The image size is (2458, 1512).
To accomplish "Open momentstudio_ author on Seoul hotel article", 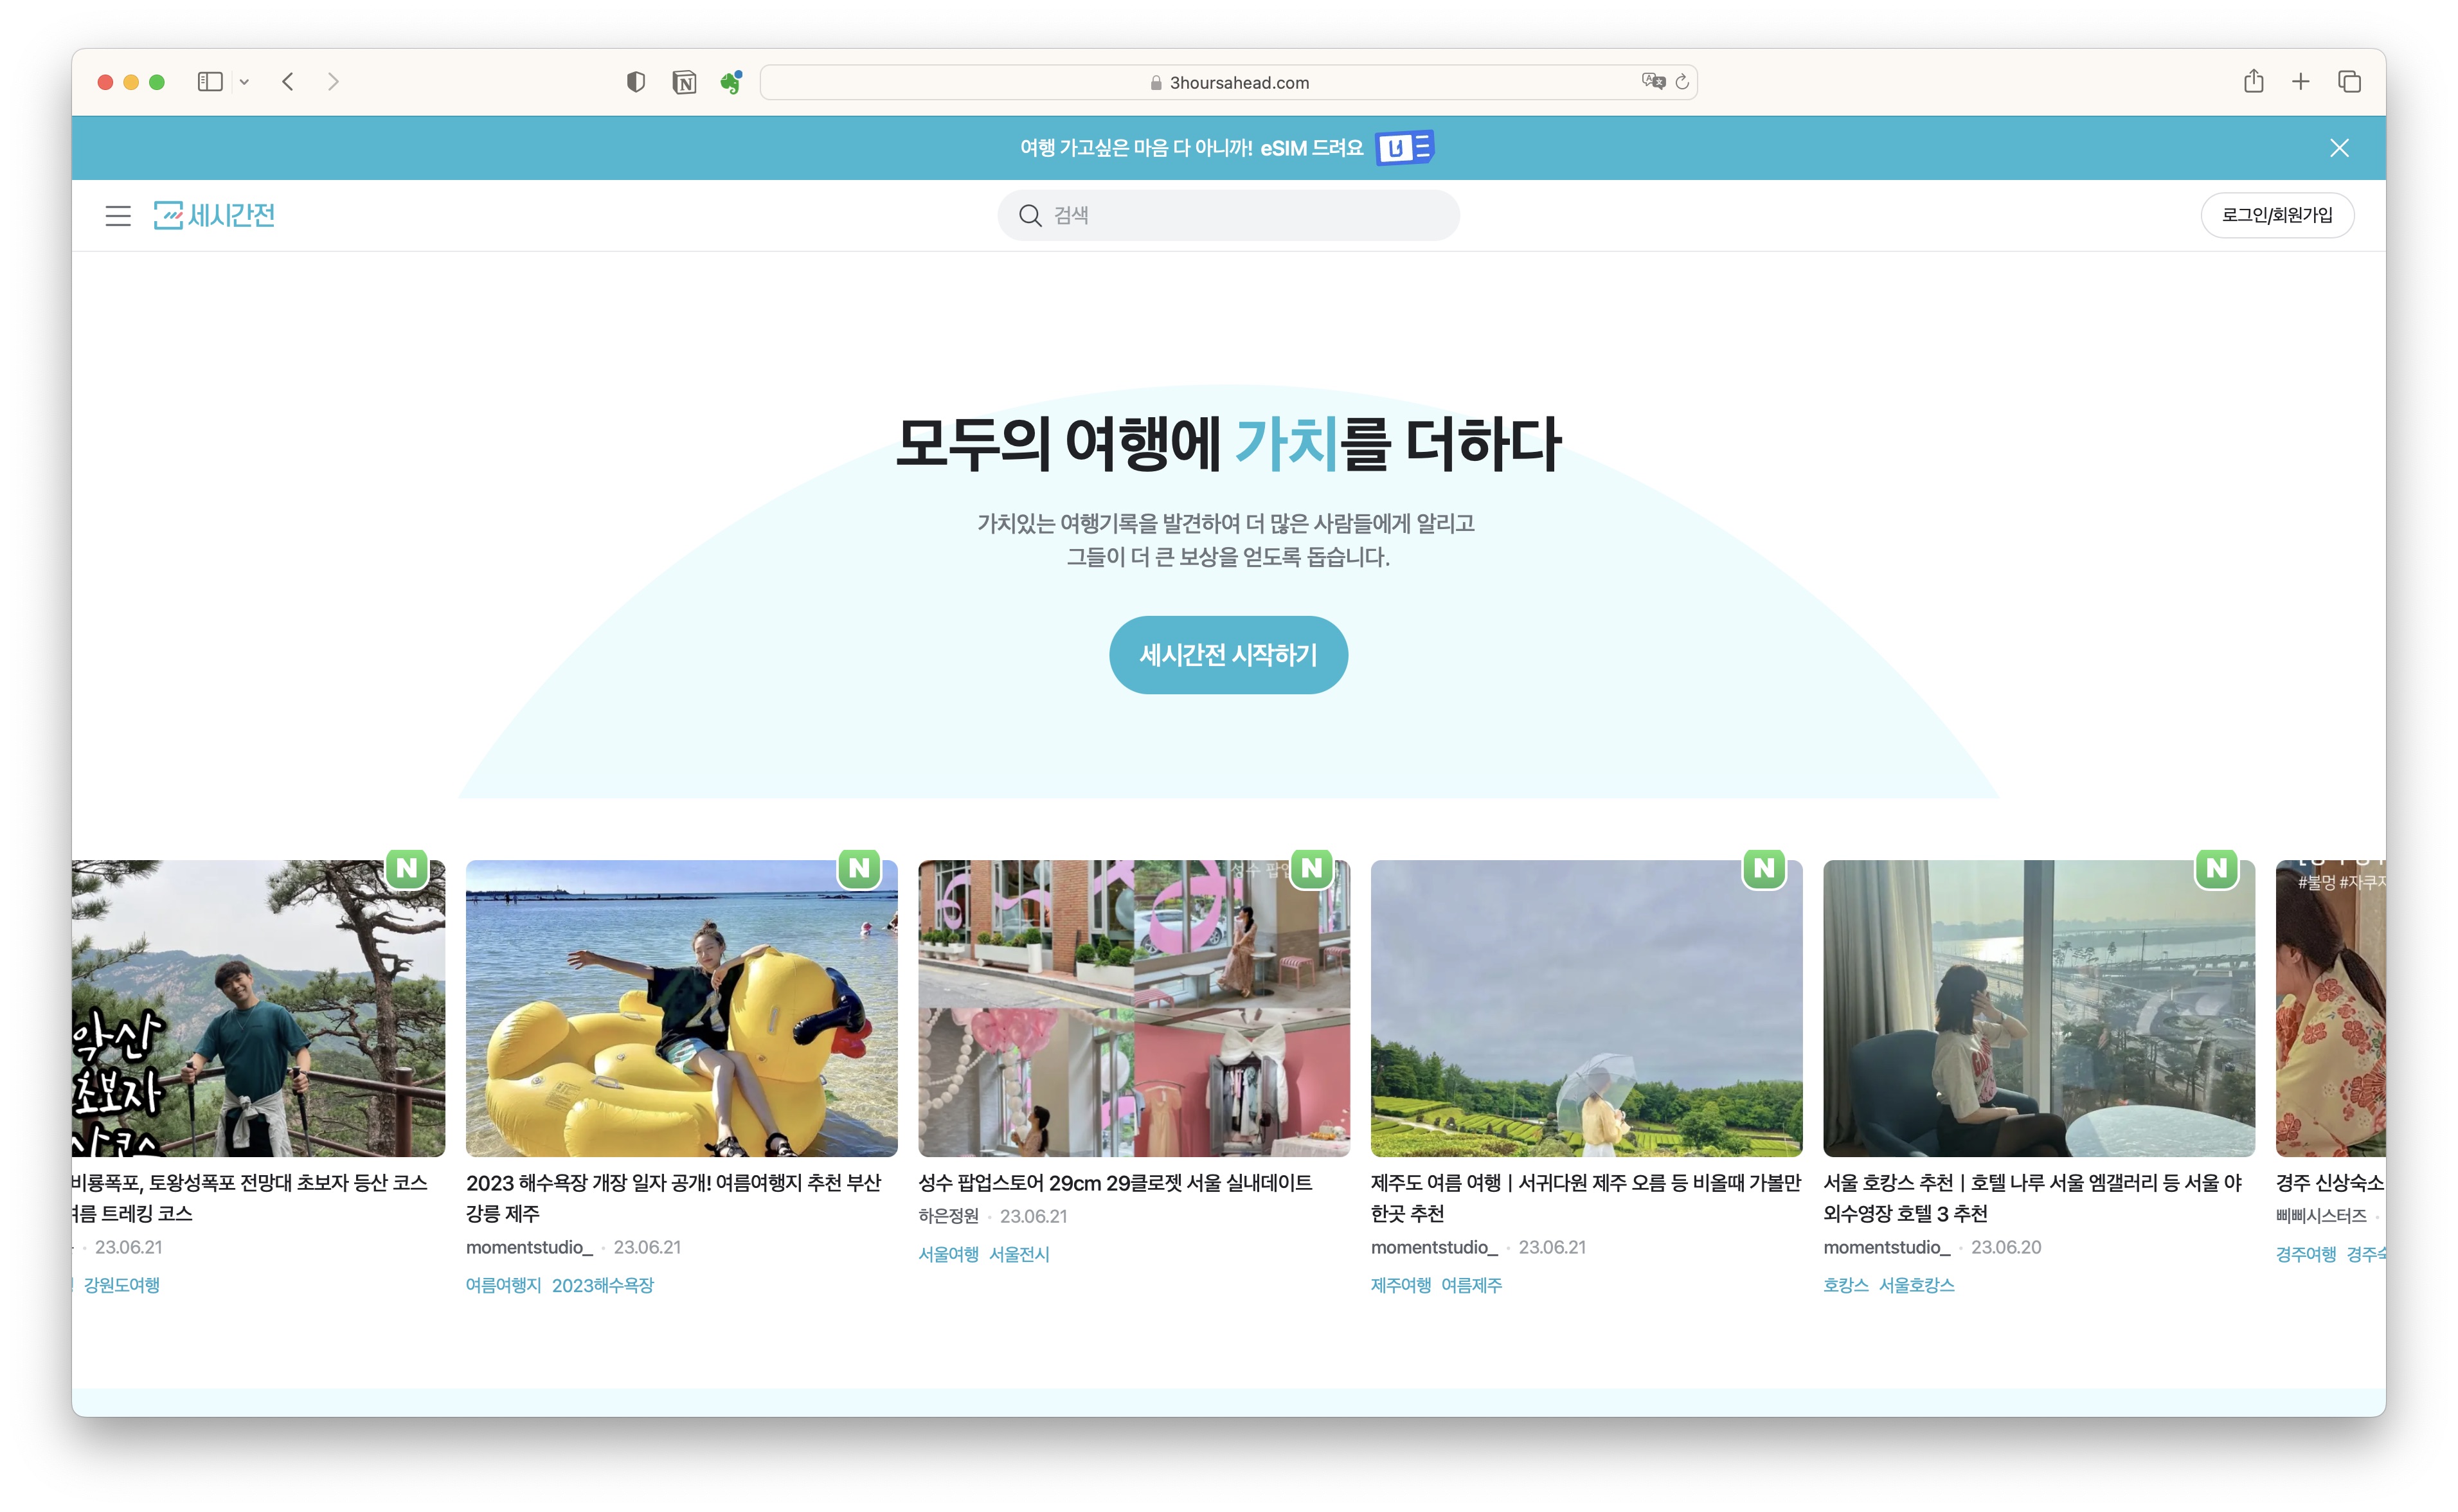I will pyautogui.click(x=1887, y=1247).
